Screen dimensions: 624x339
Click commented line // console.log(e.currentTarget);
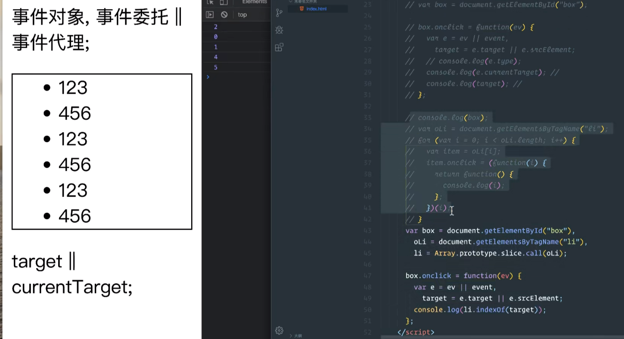pyautogui.click(x=482, y=72)
